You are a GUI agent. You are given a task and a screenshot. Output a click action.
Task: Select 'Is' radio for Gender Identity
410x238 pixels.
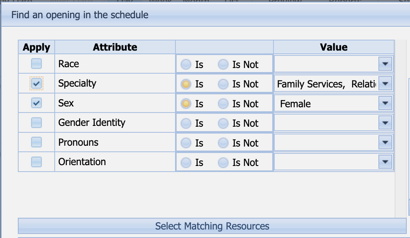186,123
